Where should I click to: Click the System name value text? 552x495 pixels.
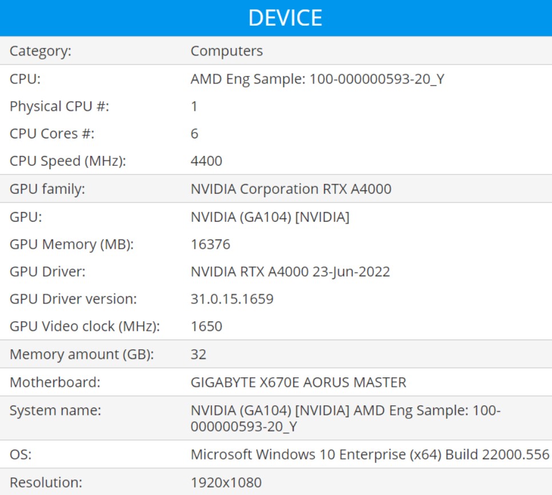point(345,418)
